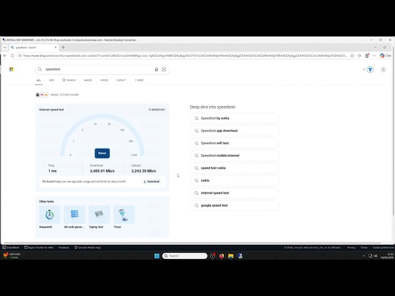Screen dimensions: 395x296
Task: Click the SPEEDTEST logo in widget
Action: coord(157,110)
